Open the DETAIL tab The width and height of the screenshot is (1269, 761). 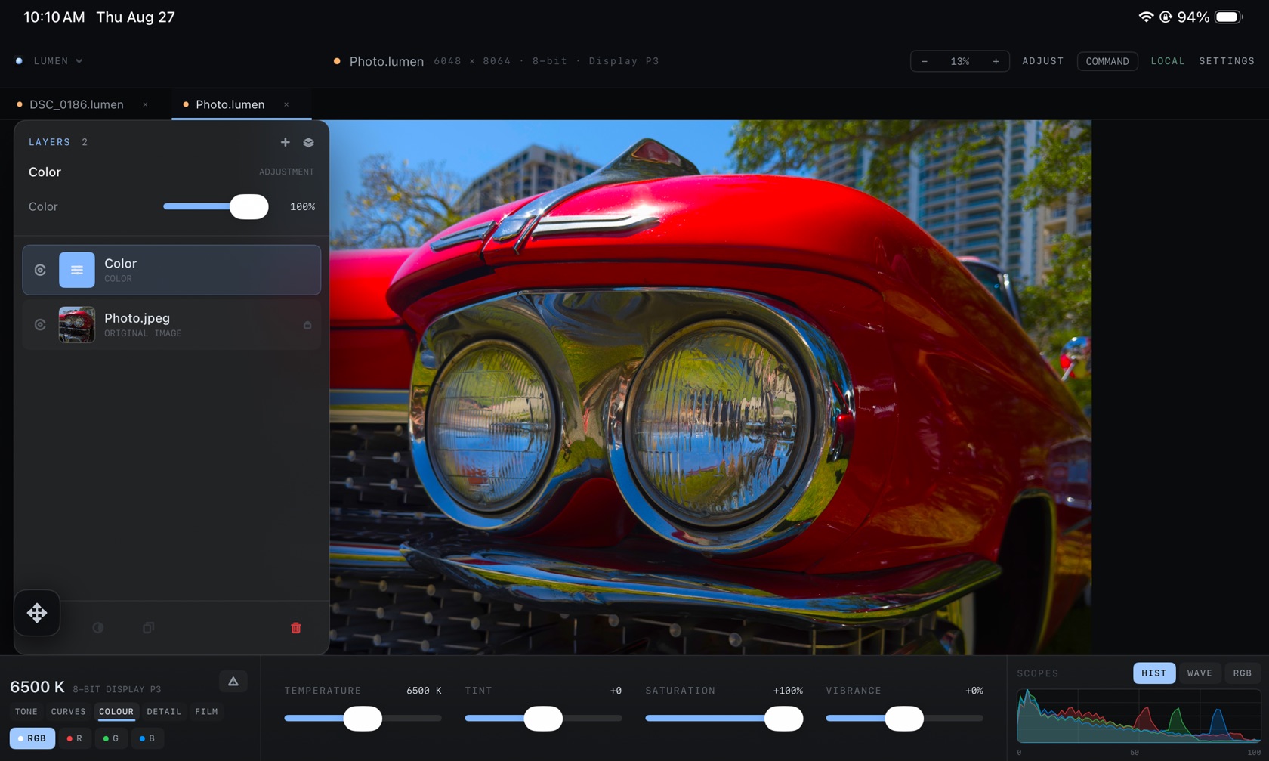click(x=164, y=712)
